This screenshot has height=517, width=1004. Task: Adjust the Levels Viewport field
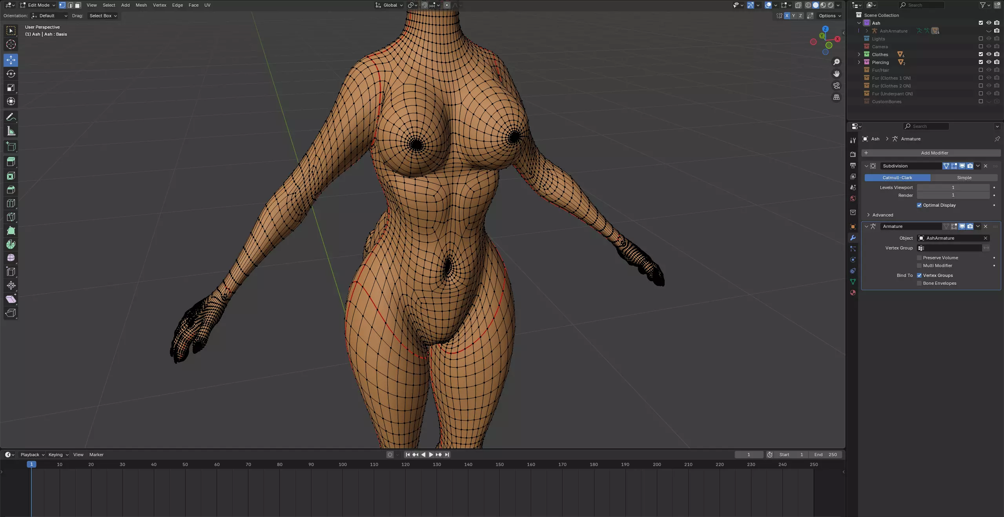pyautogui.click(x=953, y=188)
